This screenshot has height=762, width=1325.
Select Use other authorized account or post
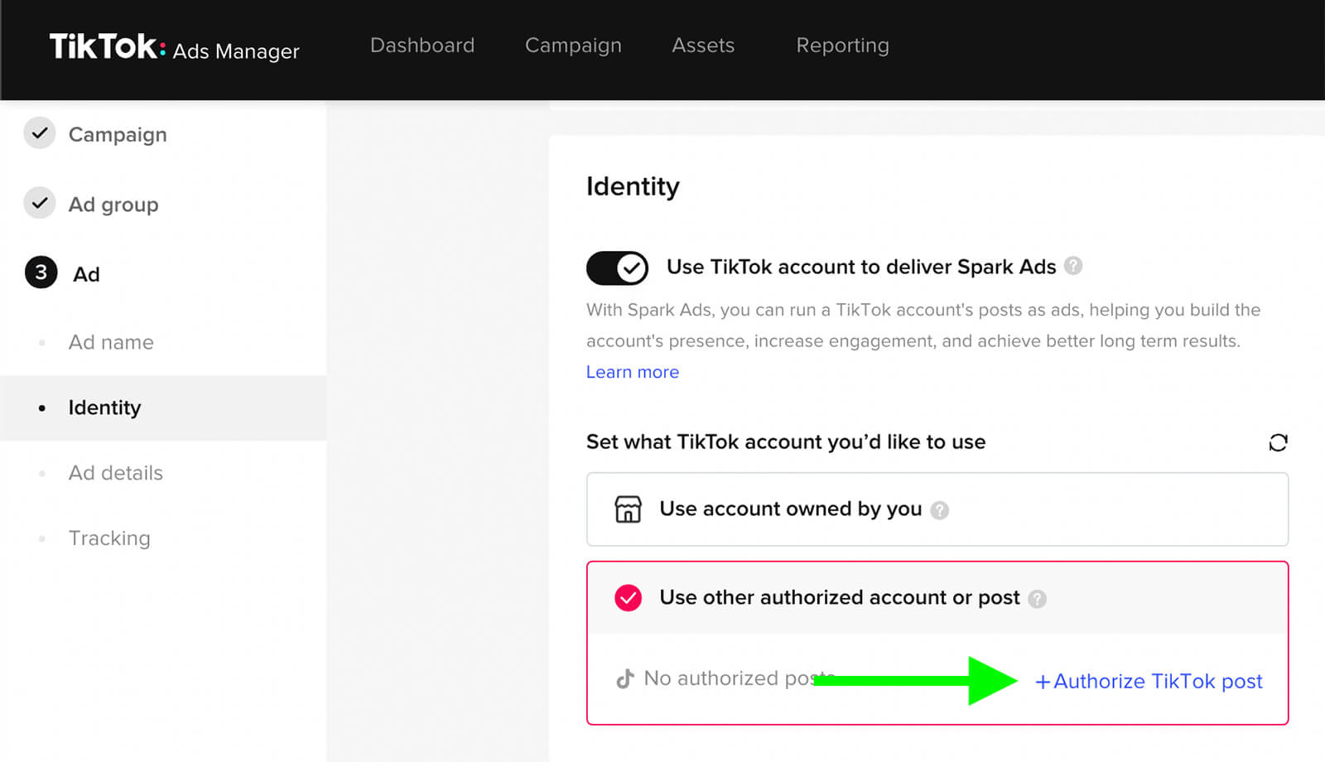point(937,598)
